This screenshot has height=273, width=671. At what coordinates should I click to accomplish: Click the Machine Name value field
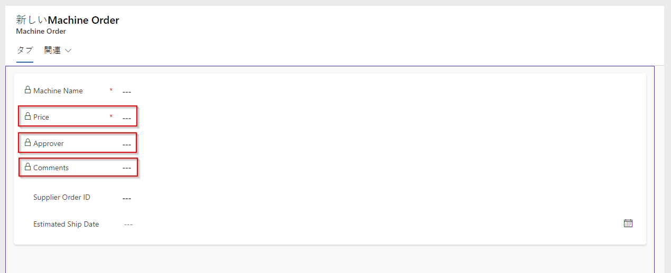127,92
